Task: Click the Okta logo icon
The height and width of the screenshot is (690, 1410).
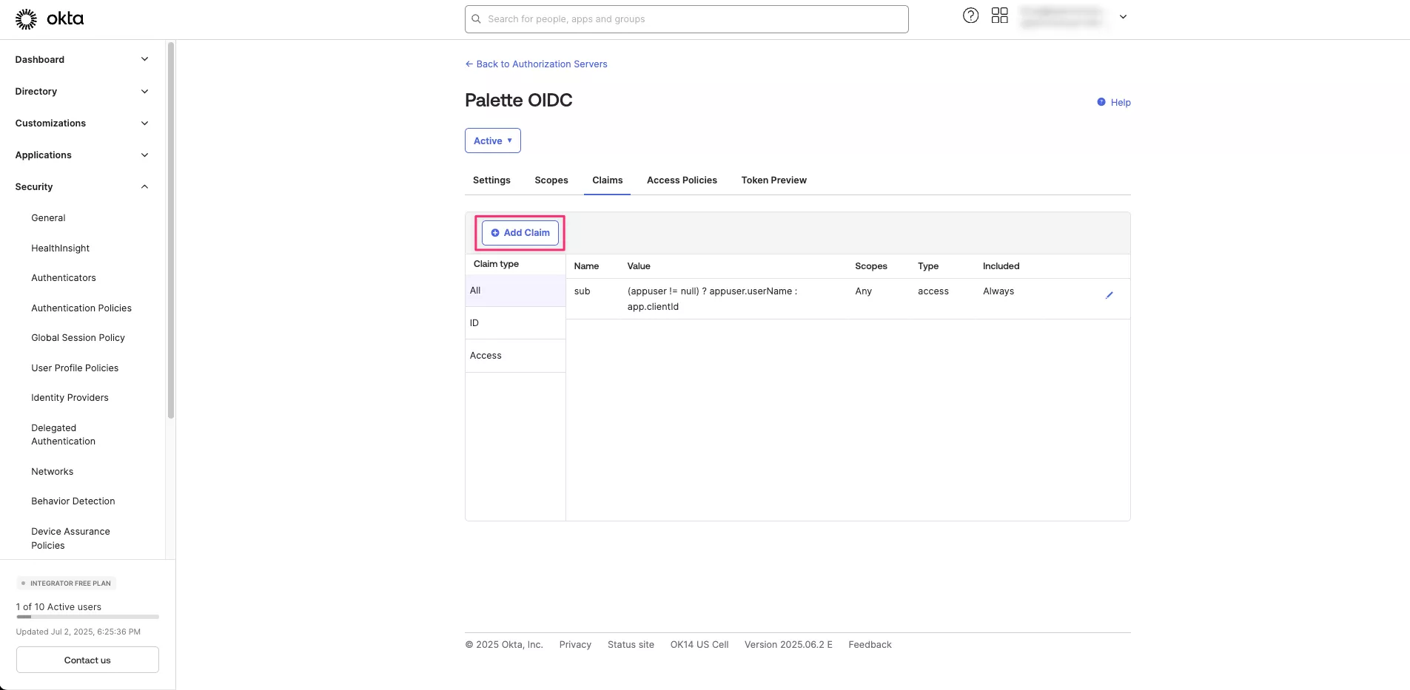Action: click(27, 19)
